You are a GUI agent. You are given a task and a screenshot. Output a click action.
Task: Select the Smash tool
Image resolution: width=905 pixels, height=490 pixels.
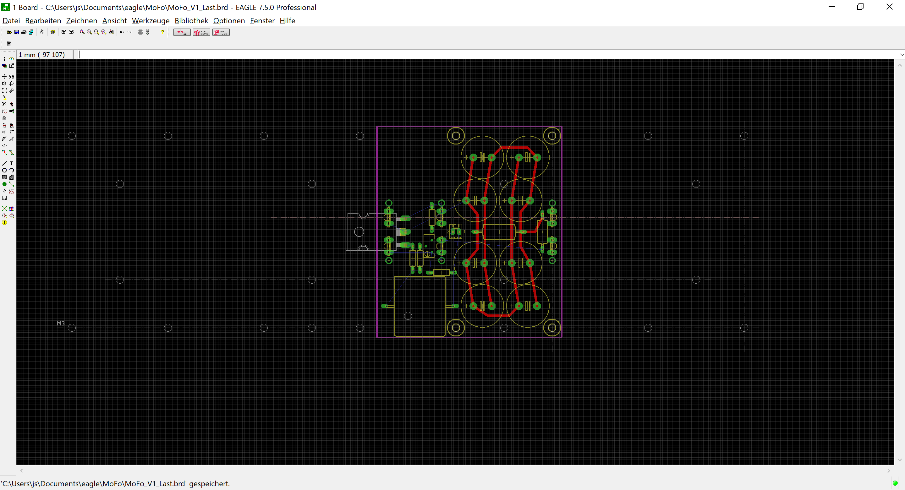pyautogui.click(x=4, y=132)
